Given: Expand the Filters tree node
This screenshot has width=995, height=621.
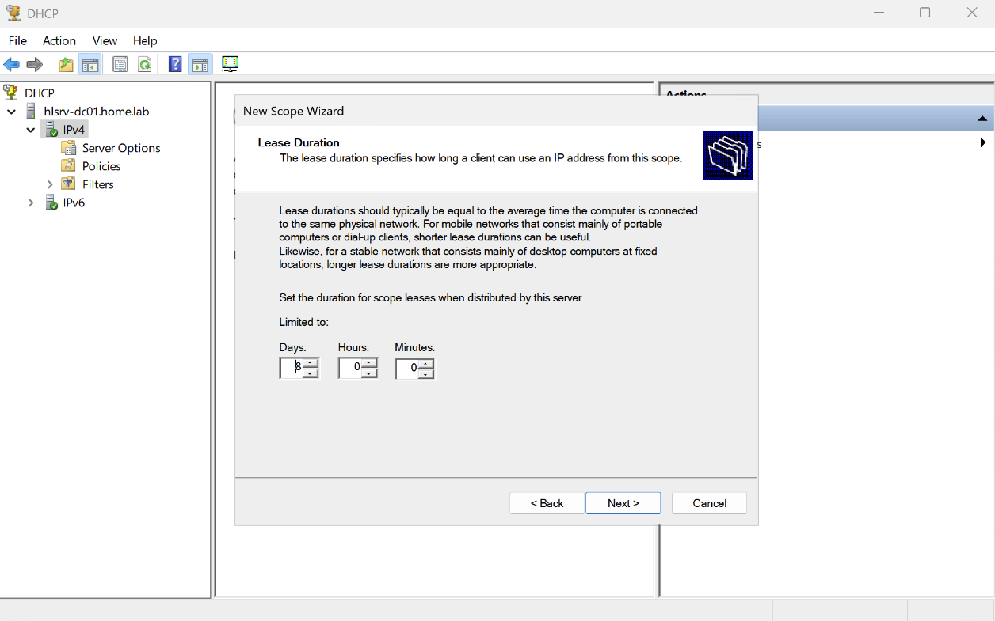Looking at the screenshot, I should [x=50, y=184].
